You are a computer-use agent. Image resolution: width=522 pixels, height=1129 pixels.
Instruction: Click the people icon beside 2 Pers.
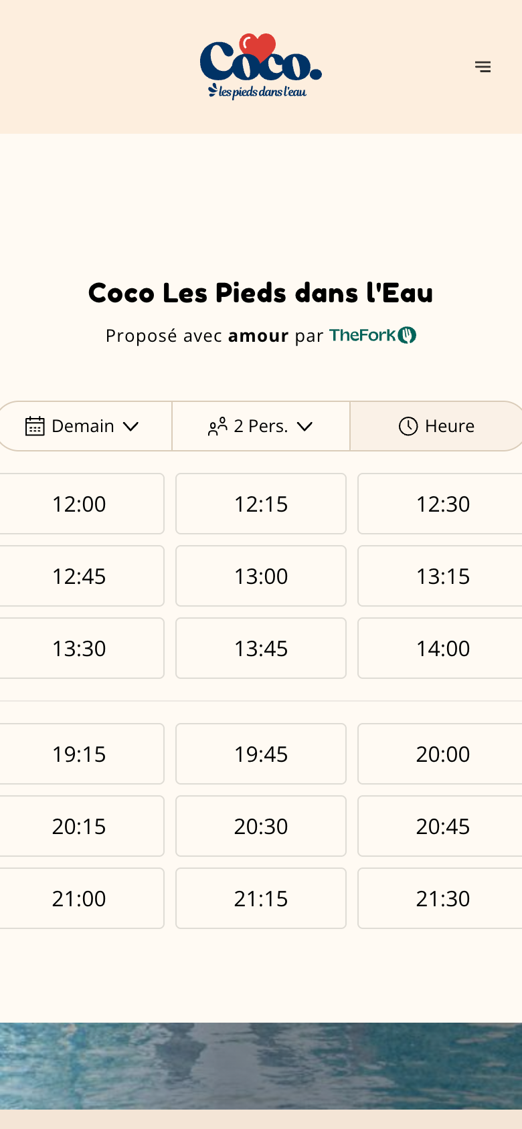[x=217, y=426]
